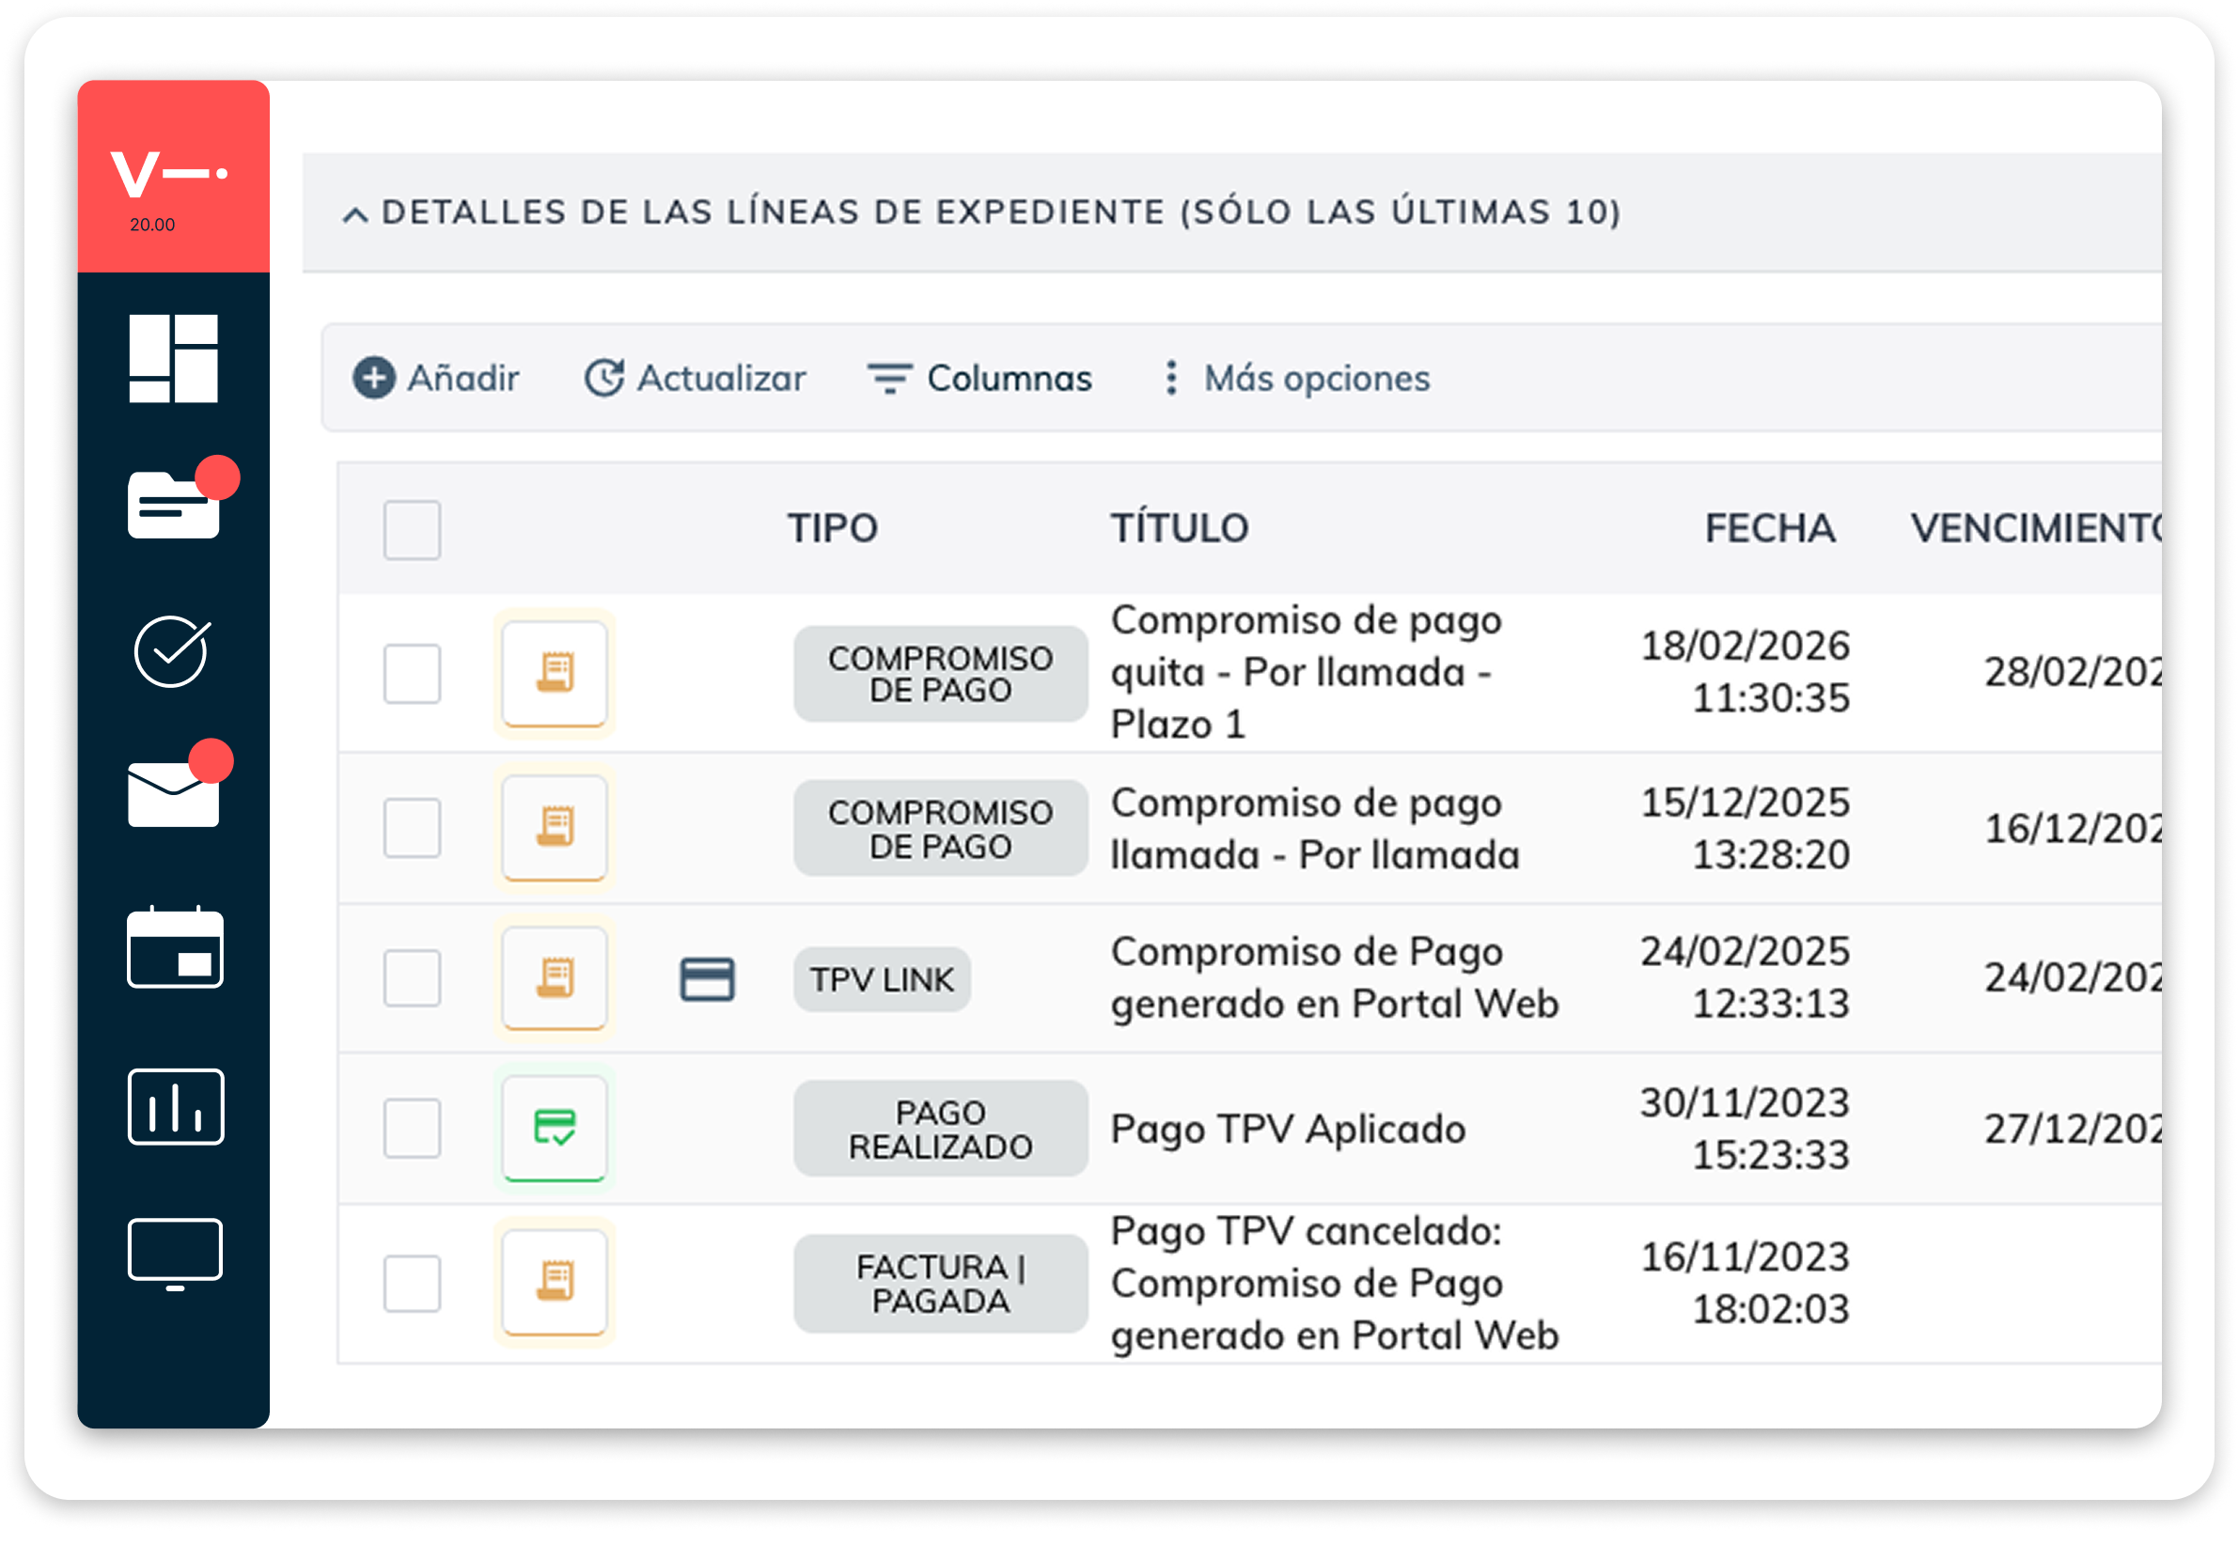Open the calendar icon in sidebar
Image resolution: width=2239 pixels, height=1545 pixels.
(174, 948)
